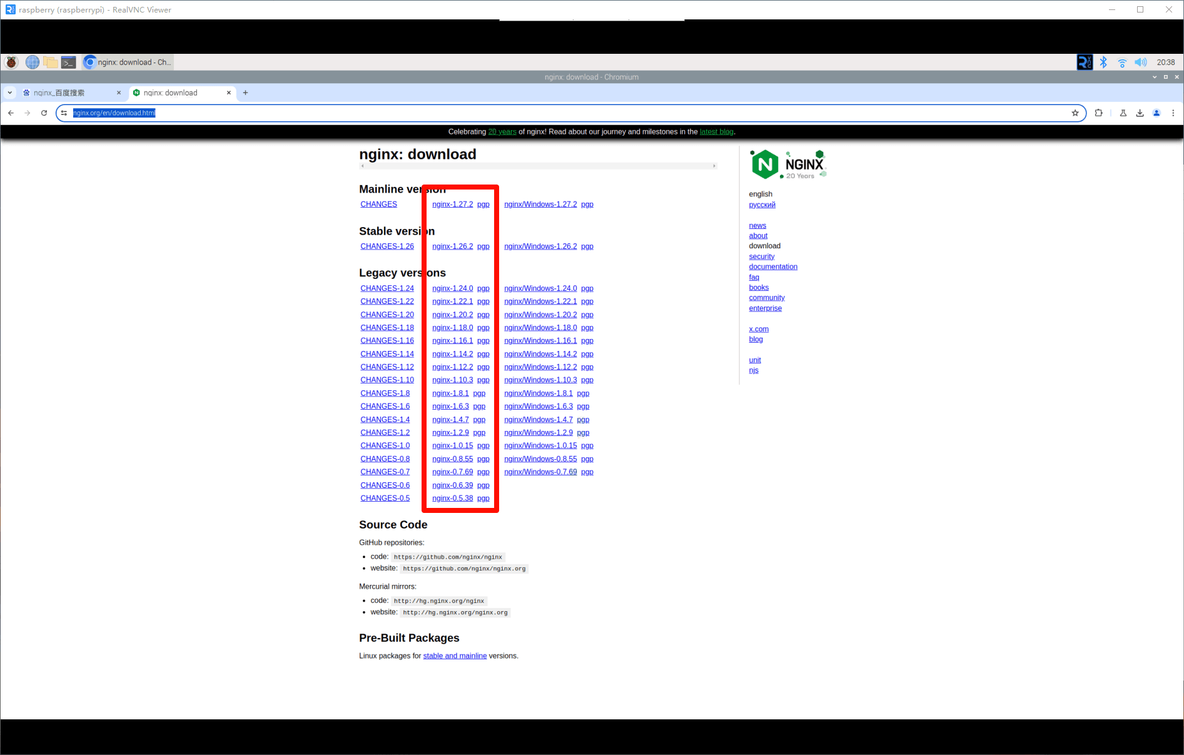Open a new browser tab
The image size is (1184, 755).
point(245,93)
